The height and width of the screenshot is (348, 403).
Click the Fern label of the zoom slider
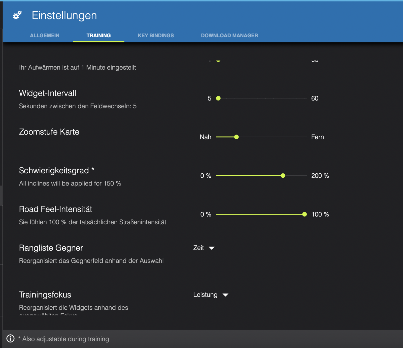click(x=317, y=137)
